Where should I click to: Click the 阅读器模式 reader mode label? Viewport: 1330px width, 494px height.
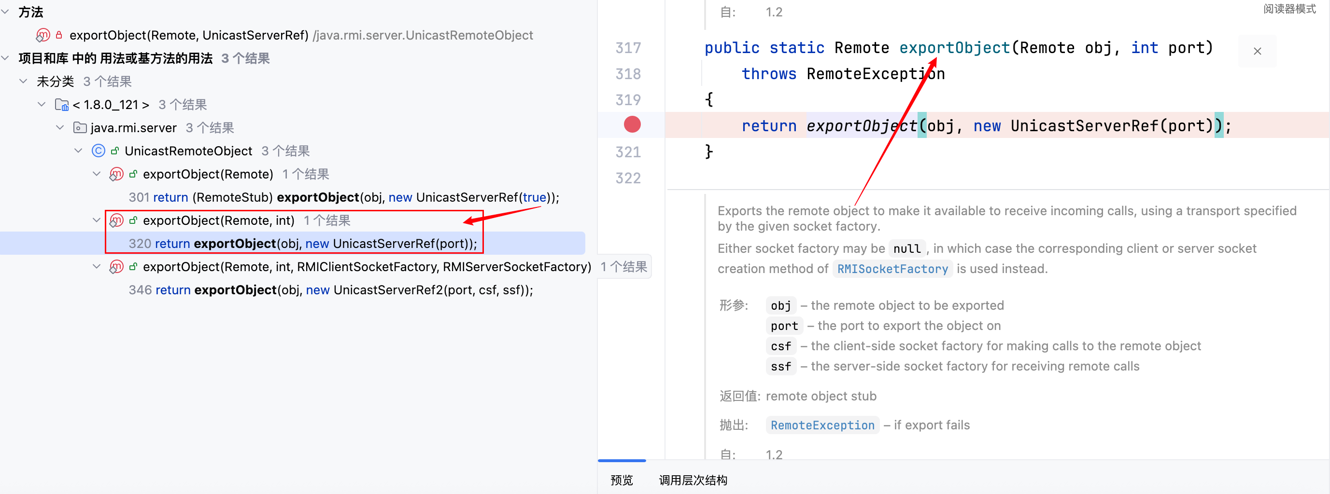[1289, 9]
